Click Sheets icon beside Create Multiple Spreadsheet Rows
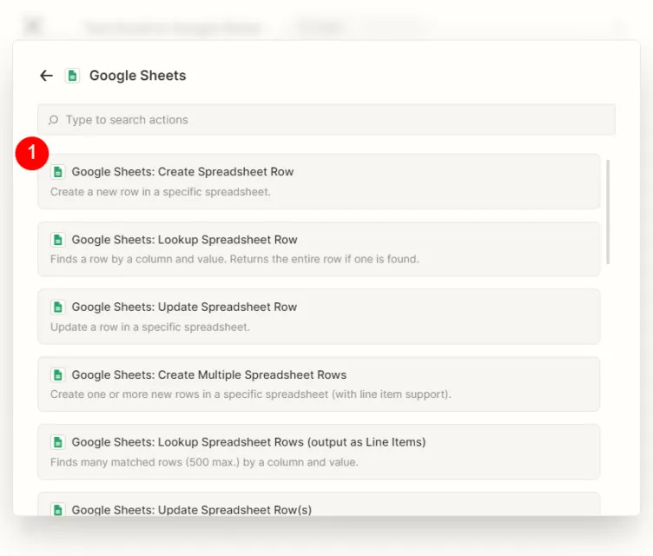The height and width of the screenshot is (556, 653). click(58, 374)
